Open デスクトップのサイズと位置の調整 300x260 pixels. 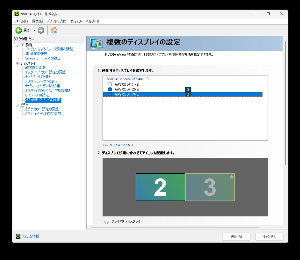[x=48, y=90]
